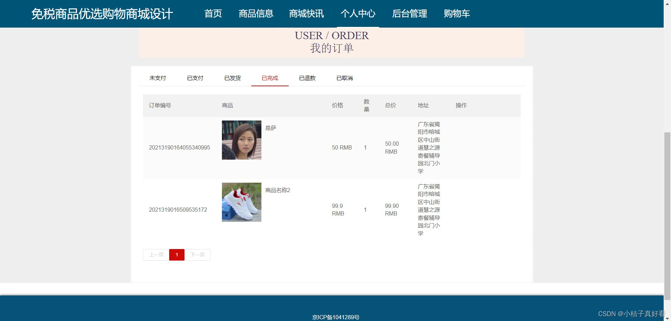
Task: Click the 50.00 RMB total cell
Action: 392,147
